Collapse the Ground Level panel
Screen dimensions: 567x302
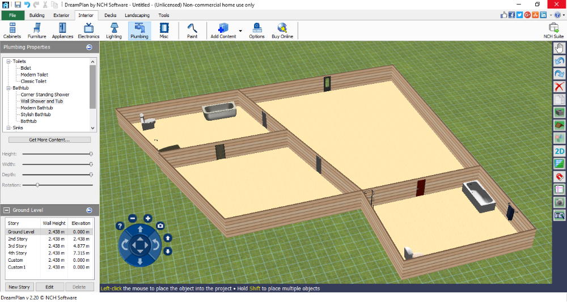[x=90, y=210]
